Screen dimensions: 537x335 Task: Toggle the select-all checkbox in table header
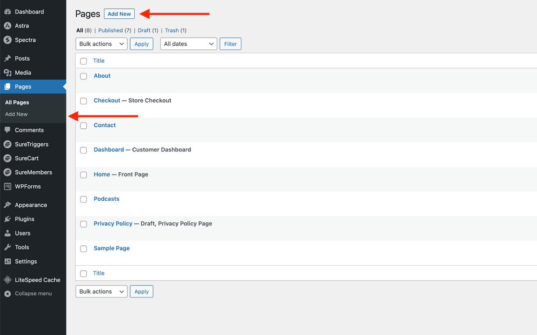[x=84, y=61]
